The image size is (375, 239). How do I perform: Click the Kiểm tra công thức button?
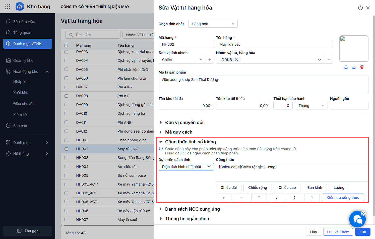coord(343,198)
